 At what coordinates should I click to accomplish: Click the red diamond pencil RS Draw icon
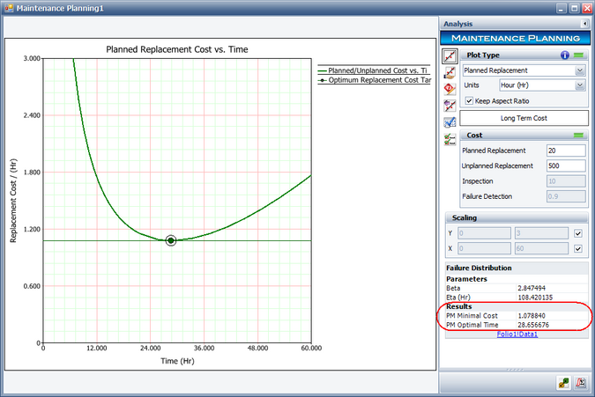(450, 89)
